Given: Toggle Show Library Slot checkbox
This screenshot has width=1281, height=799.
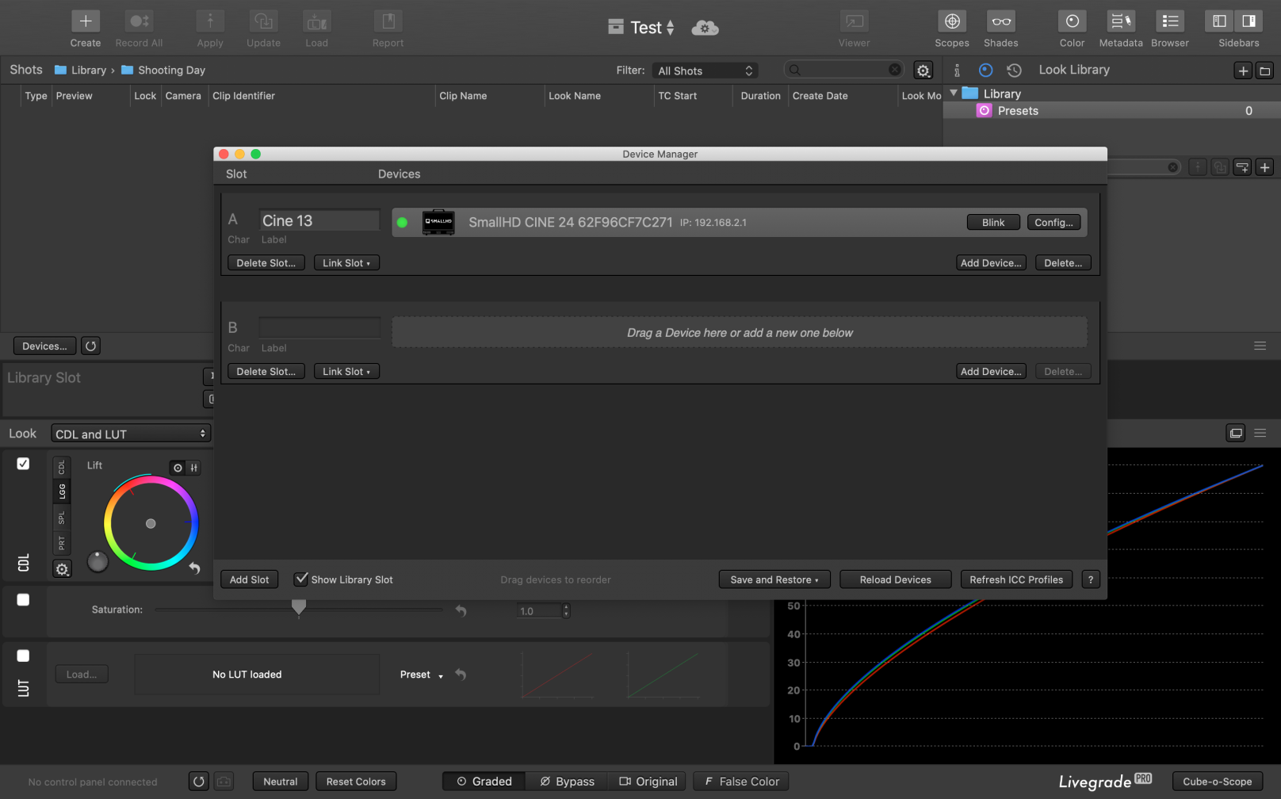Looking at the screenshot, I should 301,579.
